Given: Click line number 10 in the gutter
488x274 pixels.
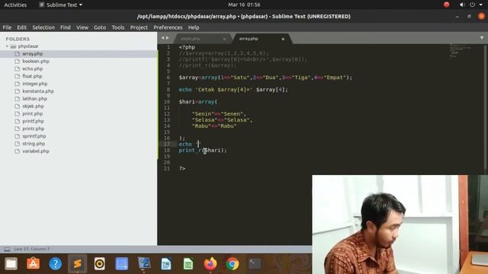Looking at the screenshot, I should pyautogui.click(x=167, y=101).
